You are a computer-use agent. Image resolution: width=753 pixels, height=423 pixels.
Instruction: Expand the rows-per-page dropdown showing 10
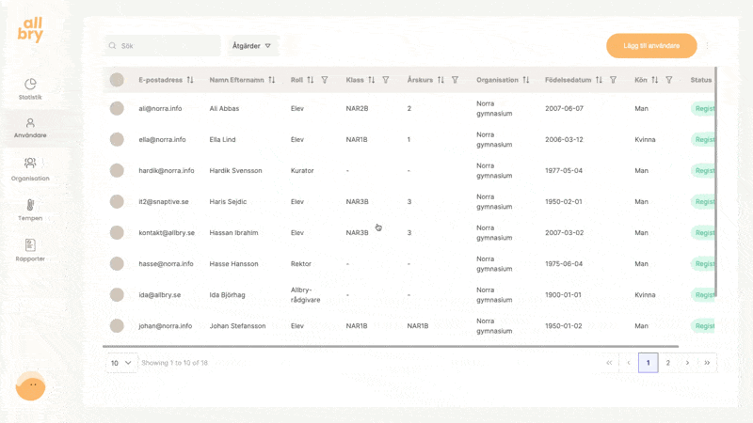(120, 362)
